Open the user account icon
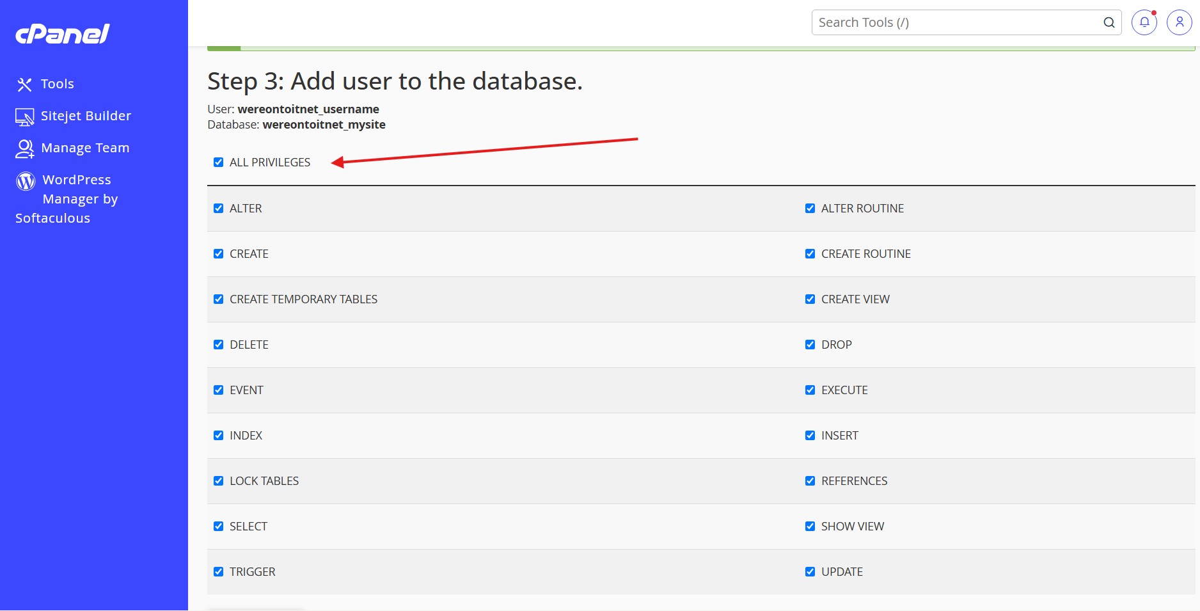The image size is (1200, 611). 1180,22
